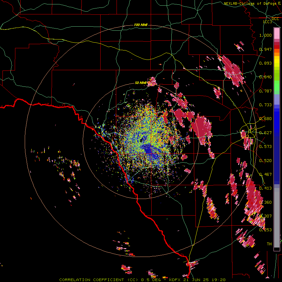Screen dimensions: 282x282
Task: Pick the gray bottom section of the color scale
Action: click(x=277, y=218)
